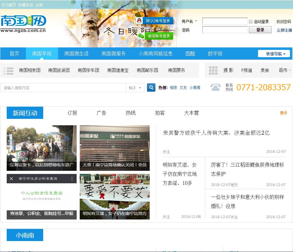293x252 pixels.
Task: Switch to the 广告 tab
Action: pyautogui.click(x=101, y=113)
